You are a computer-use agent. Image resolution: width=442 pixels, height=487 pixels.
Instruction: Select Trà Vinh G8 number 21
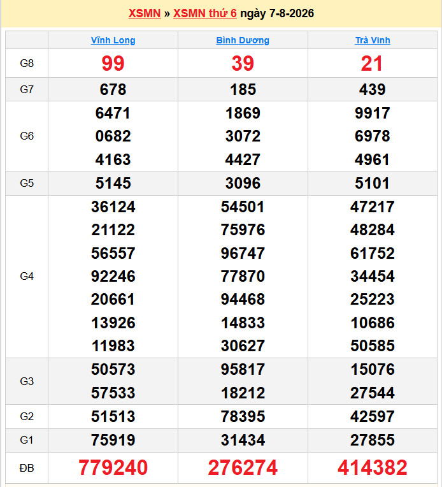coord(372,63)
